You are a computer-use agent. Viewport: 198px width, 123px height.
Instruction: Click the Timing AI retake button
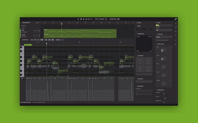click(148, 61)
